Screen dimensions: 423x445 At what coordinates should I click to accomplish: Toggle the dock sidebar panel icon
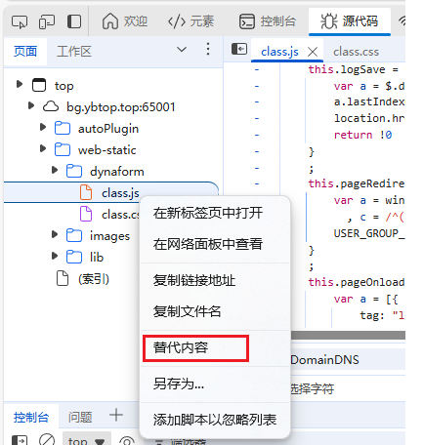click(74, 21)
